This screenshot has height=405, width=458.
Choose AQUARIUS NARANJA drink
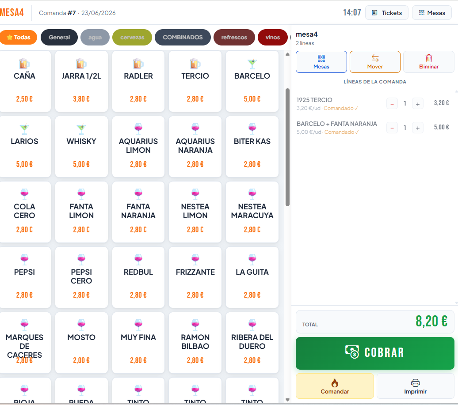195,147
